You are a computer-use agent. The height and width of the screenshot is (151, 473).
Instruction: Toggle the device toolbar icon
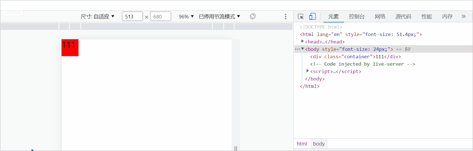click(x=312, y=16)
